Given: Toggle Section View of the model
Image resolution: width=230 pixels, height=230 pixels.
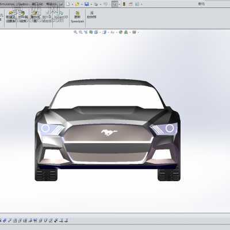Looking at the screenshot, I should (91, 32).
